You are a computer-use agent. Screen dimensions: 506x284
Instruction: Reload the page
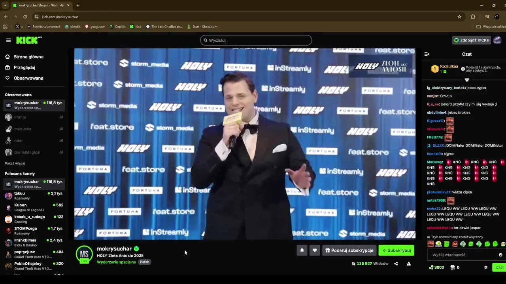pos(25,17)
